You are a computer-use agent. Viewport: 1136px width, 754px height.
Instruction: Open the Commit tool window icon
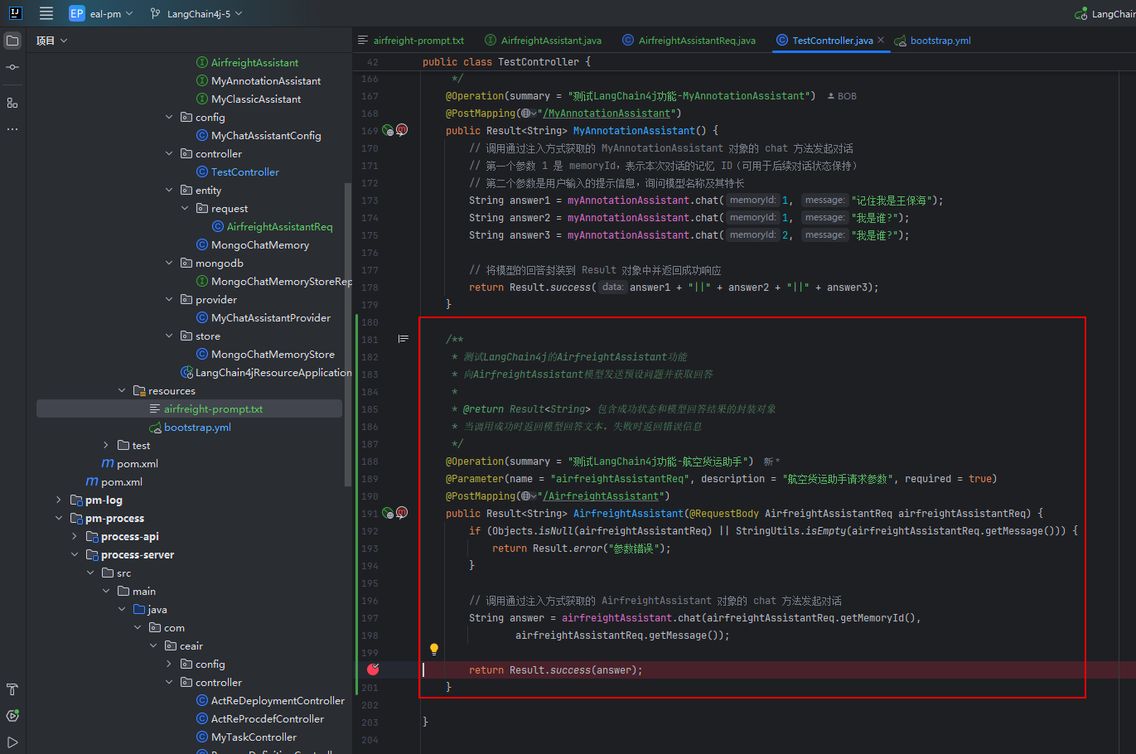[x=12, y=67]
